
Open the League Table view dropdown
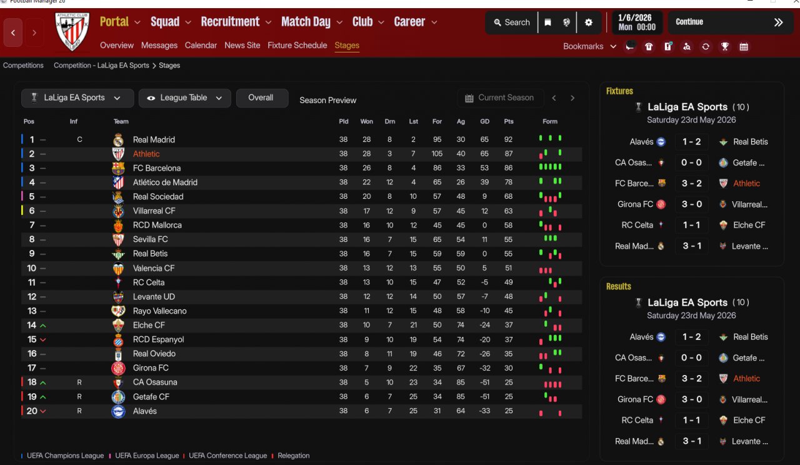185,98
